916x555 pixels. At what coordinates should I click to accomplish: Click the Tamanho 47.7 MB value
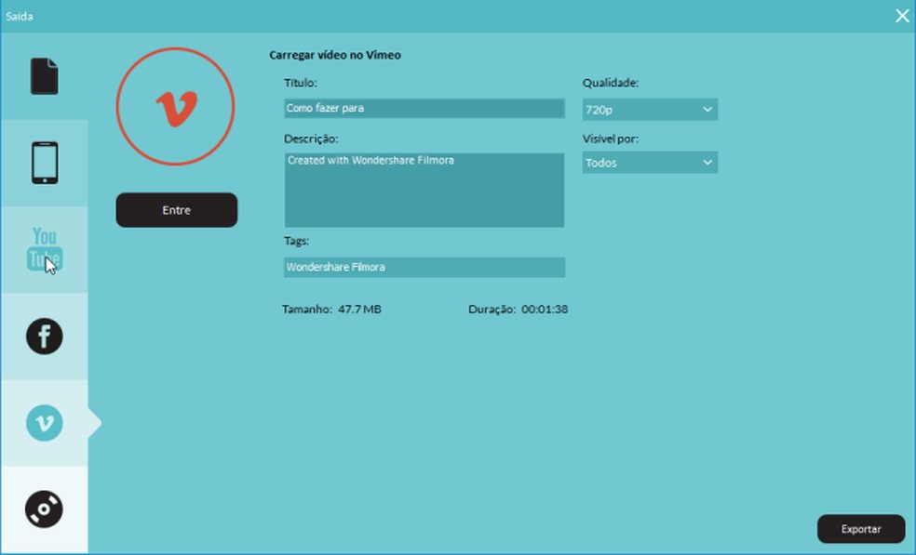(360, 309)
